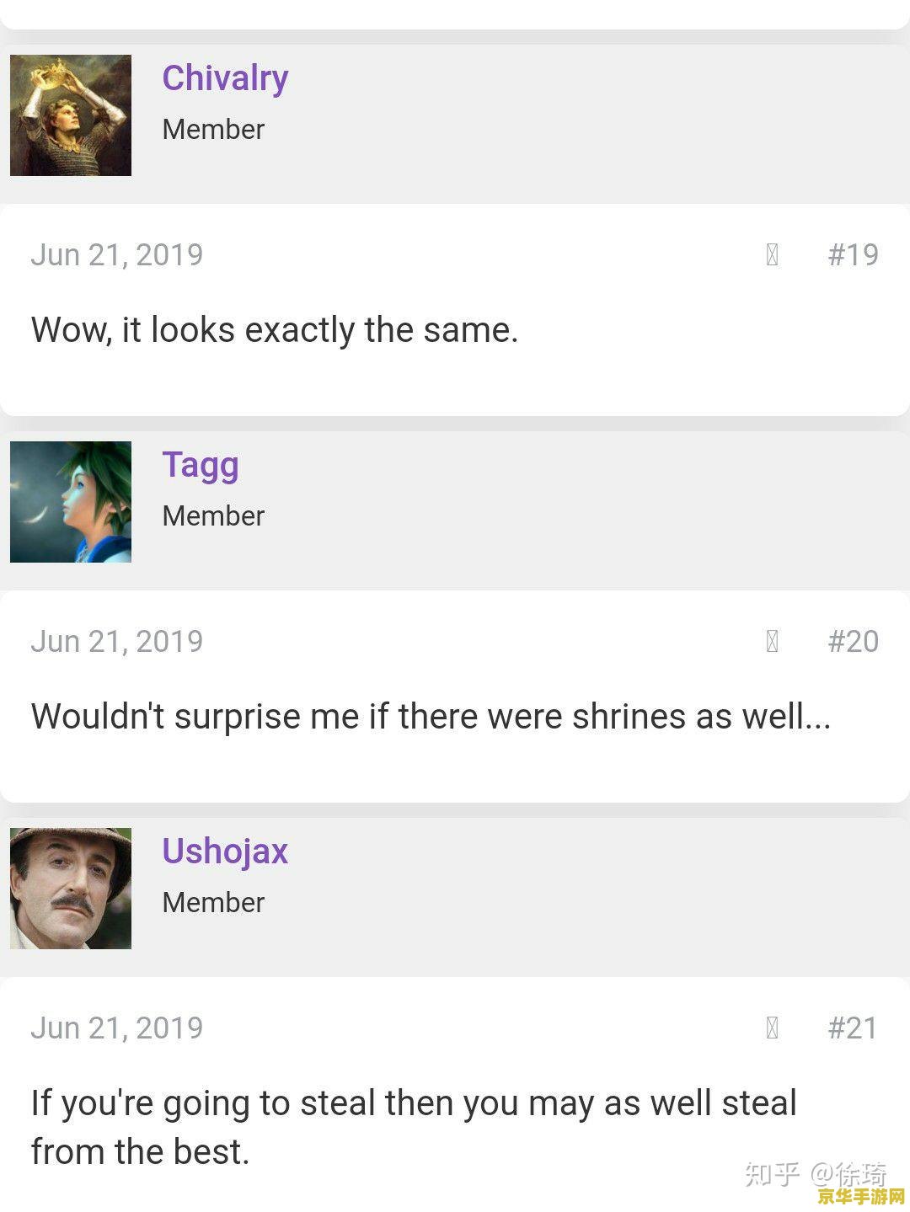Open the Chivalry username profile link
Viewport: 910px width, 1212px height.
pos(225,78)
